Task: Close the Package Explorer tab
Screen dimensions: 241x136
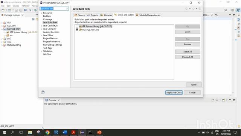Action: [23, 15]
